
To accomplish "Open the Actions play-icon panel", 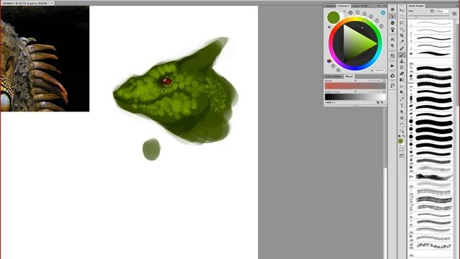I will point(392,65).
